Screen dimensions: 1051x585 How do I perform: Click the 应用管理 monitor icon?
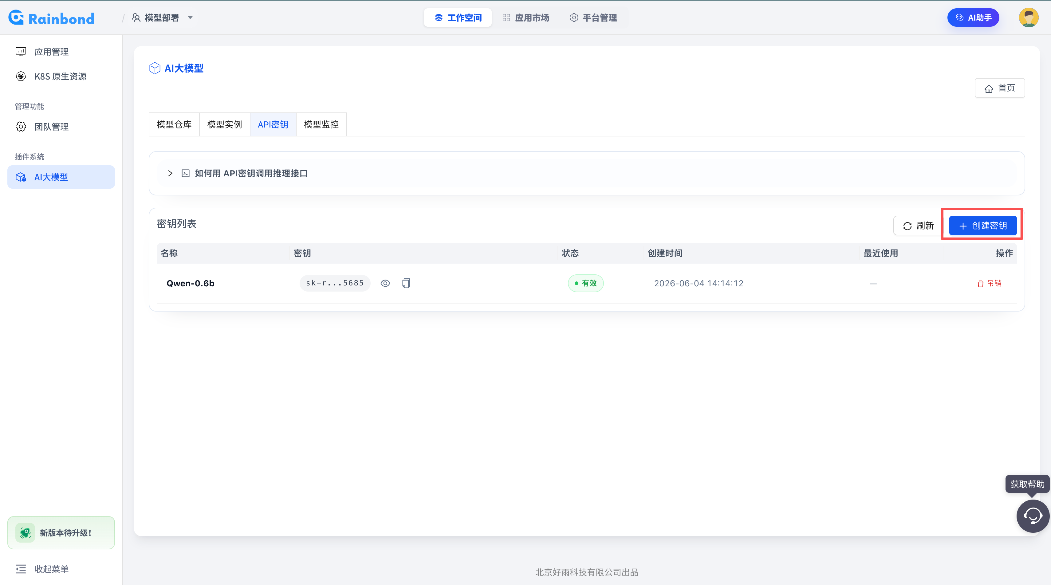[x=21, y=52]
